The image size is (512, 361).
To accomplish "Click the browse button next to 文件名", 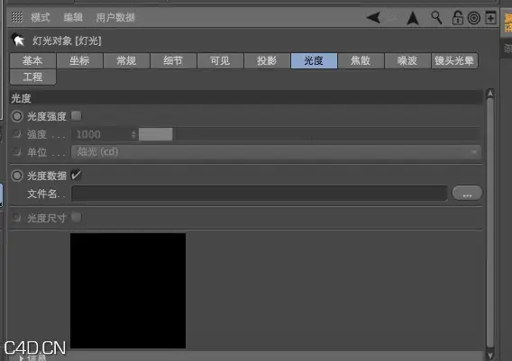I will 467,193.
